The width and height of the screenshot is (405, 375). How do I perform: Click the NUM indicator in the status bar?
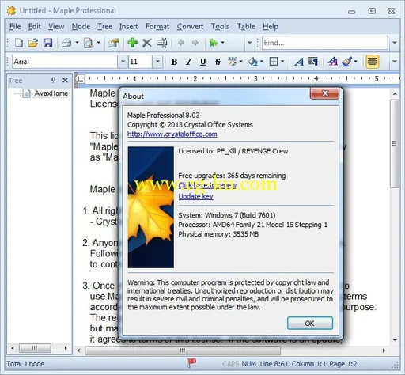click(248, 364)
